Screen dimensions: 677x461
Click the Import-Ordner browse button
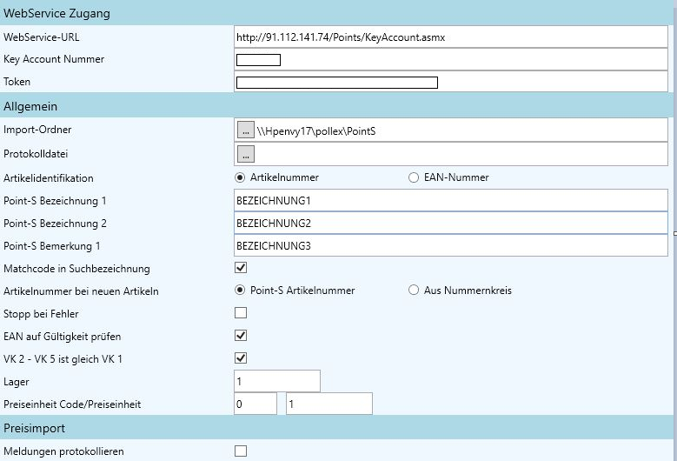(244, 130)
